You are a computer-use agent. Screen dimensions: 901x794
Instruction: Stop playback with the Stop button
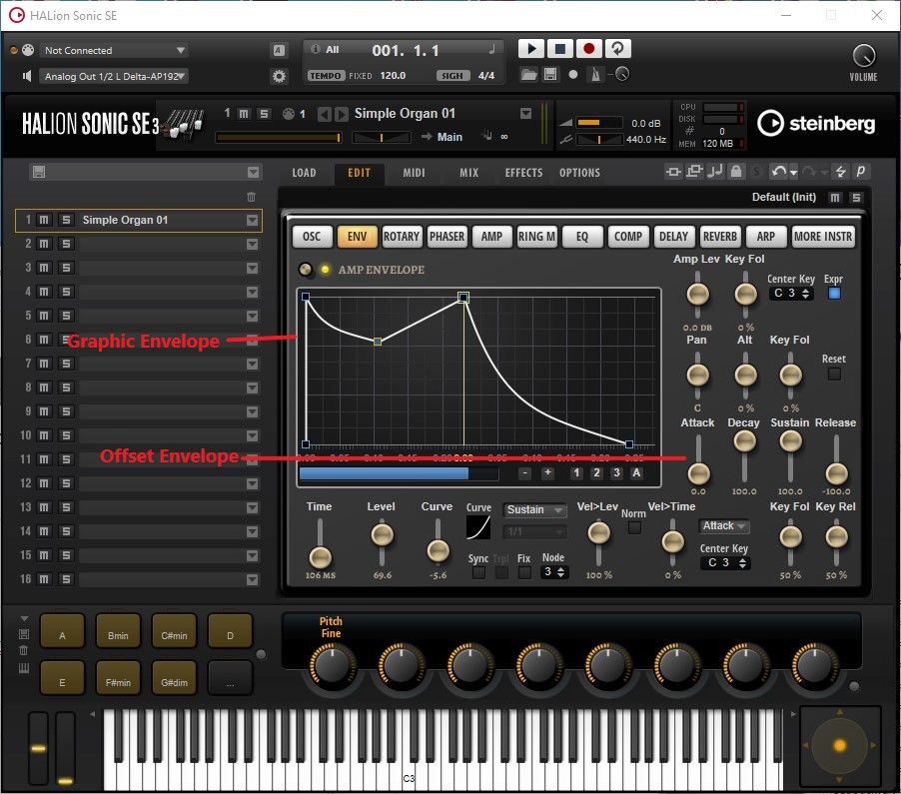point(559,49)
